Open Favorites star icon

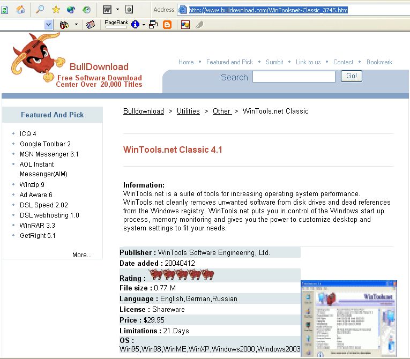coord(56,10)
